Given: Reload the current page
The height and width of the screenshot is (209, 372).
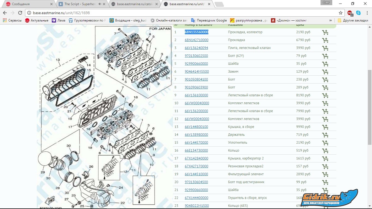Looking at the screenshot, I should 20,13.
